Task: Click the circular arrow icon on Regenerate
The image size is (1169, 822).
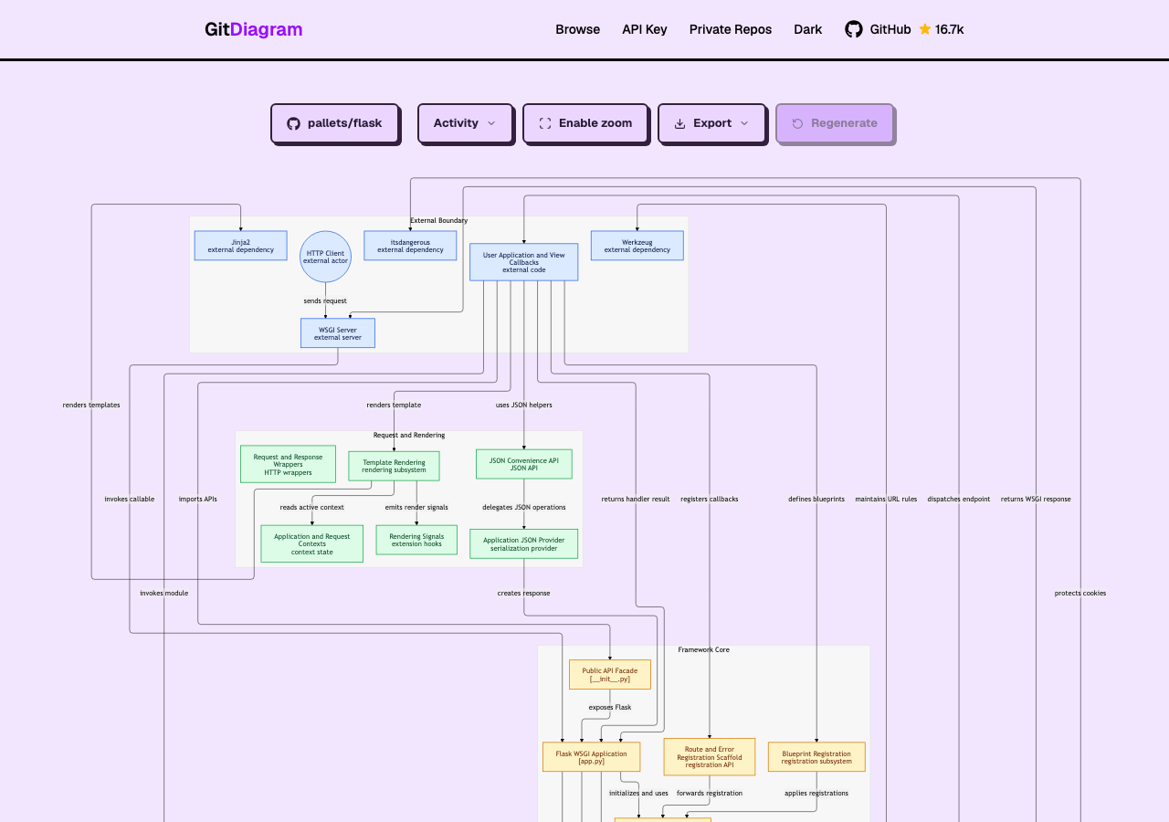Action: point(797,123)
